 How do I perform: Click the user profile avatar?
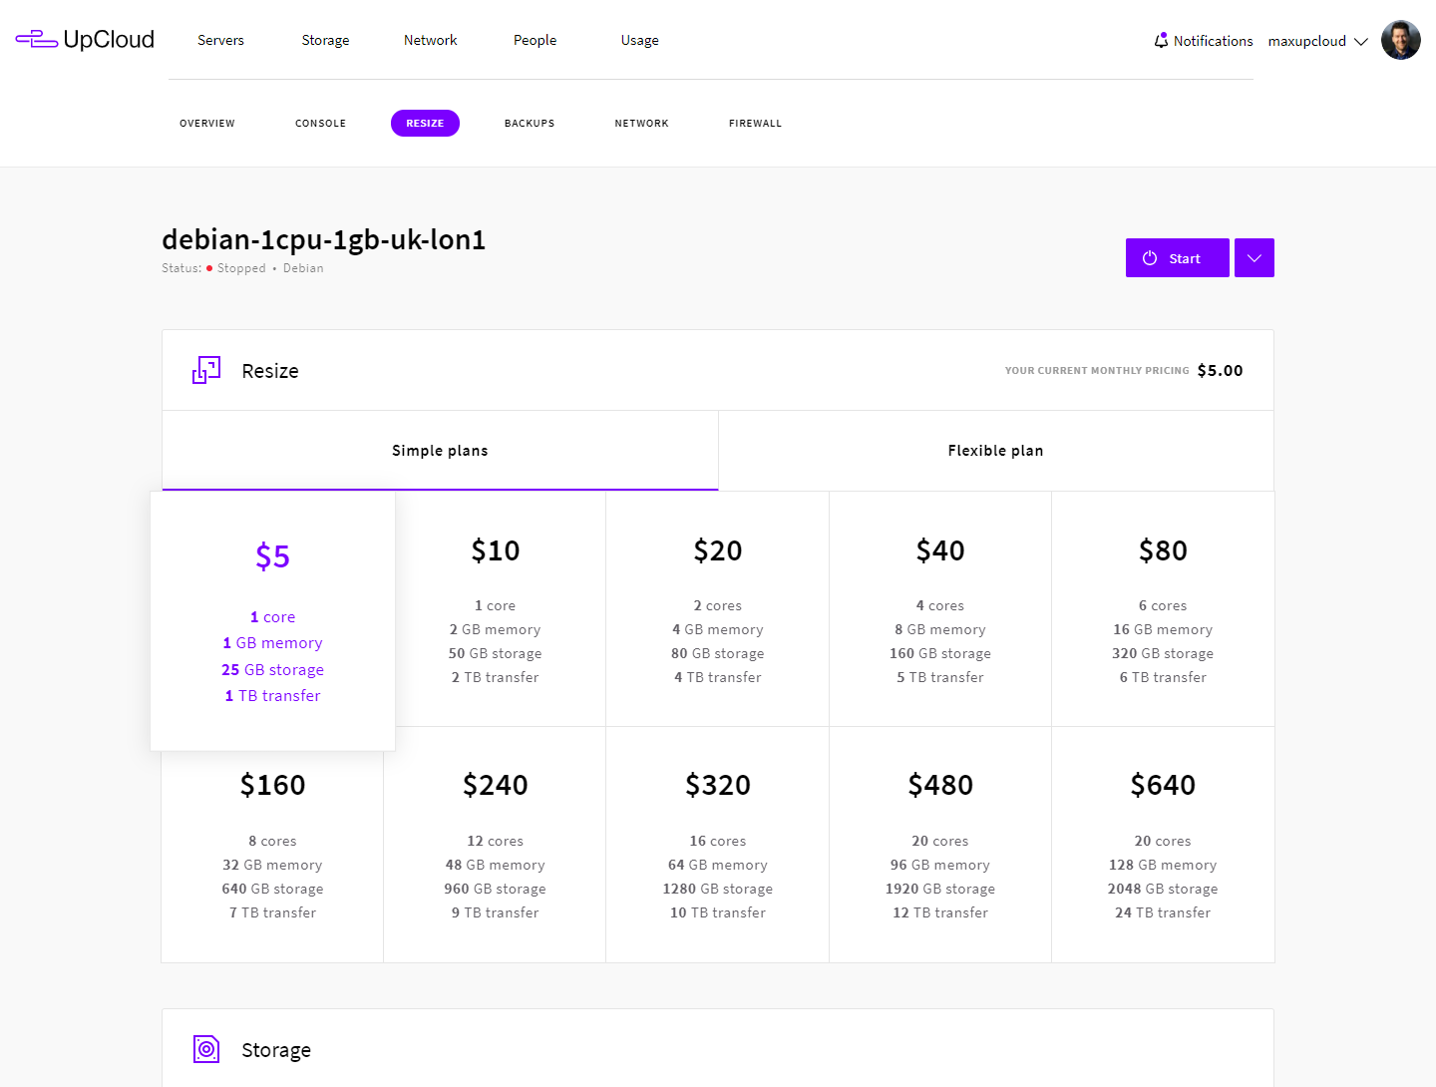click(1400, 41)
